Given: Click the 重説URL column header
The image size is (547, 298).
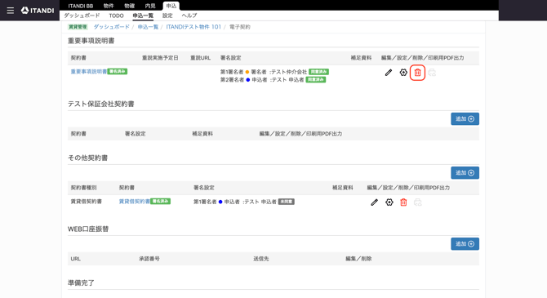Looking at the screenshot, I should pyautogui.click(x=200, y=58).
